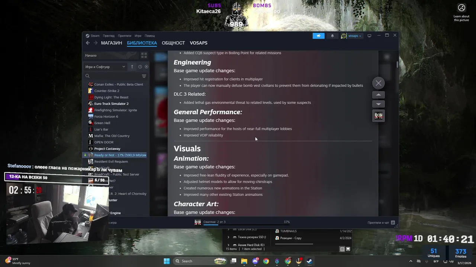Image resolution: width=476 pixels, height=267 pixels.
Task: Click the previous update up-arrow button
Action: [379, 95]
